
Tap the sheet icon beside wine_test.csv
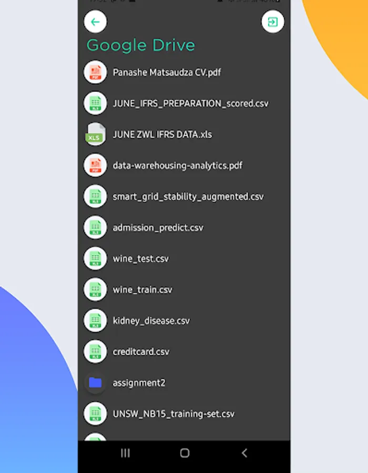tap(95, 259)
